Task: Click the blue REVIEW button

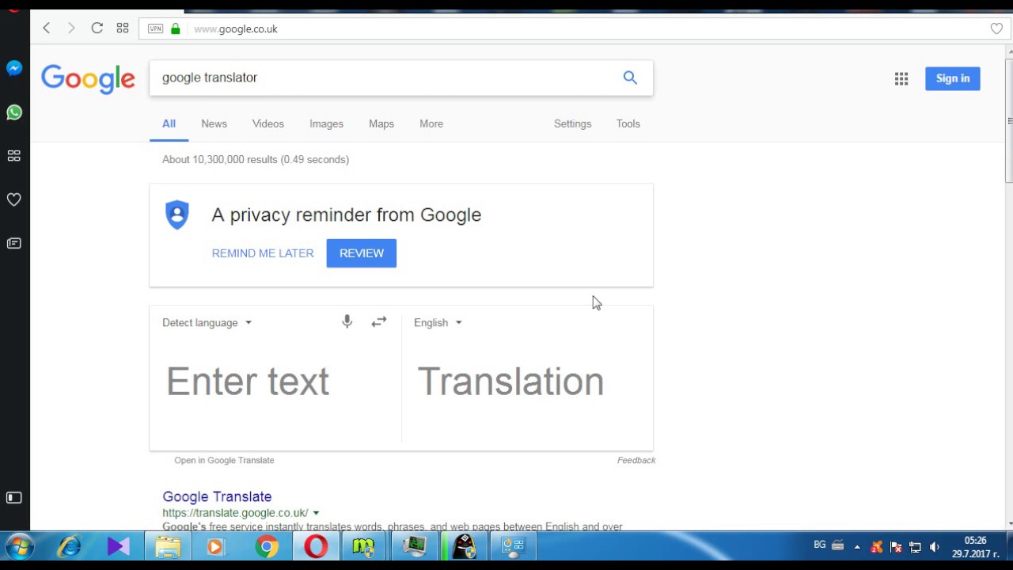Action: coord(362,253)
